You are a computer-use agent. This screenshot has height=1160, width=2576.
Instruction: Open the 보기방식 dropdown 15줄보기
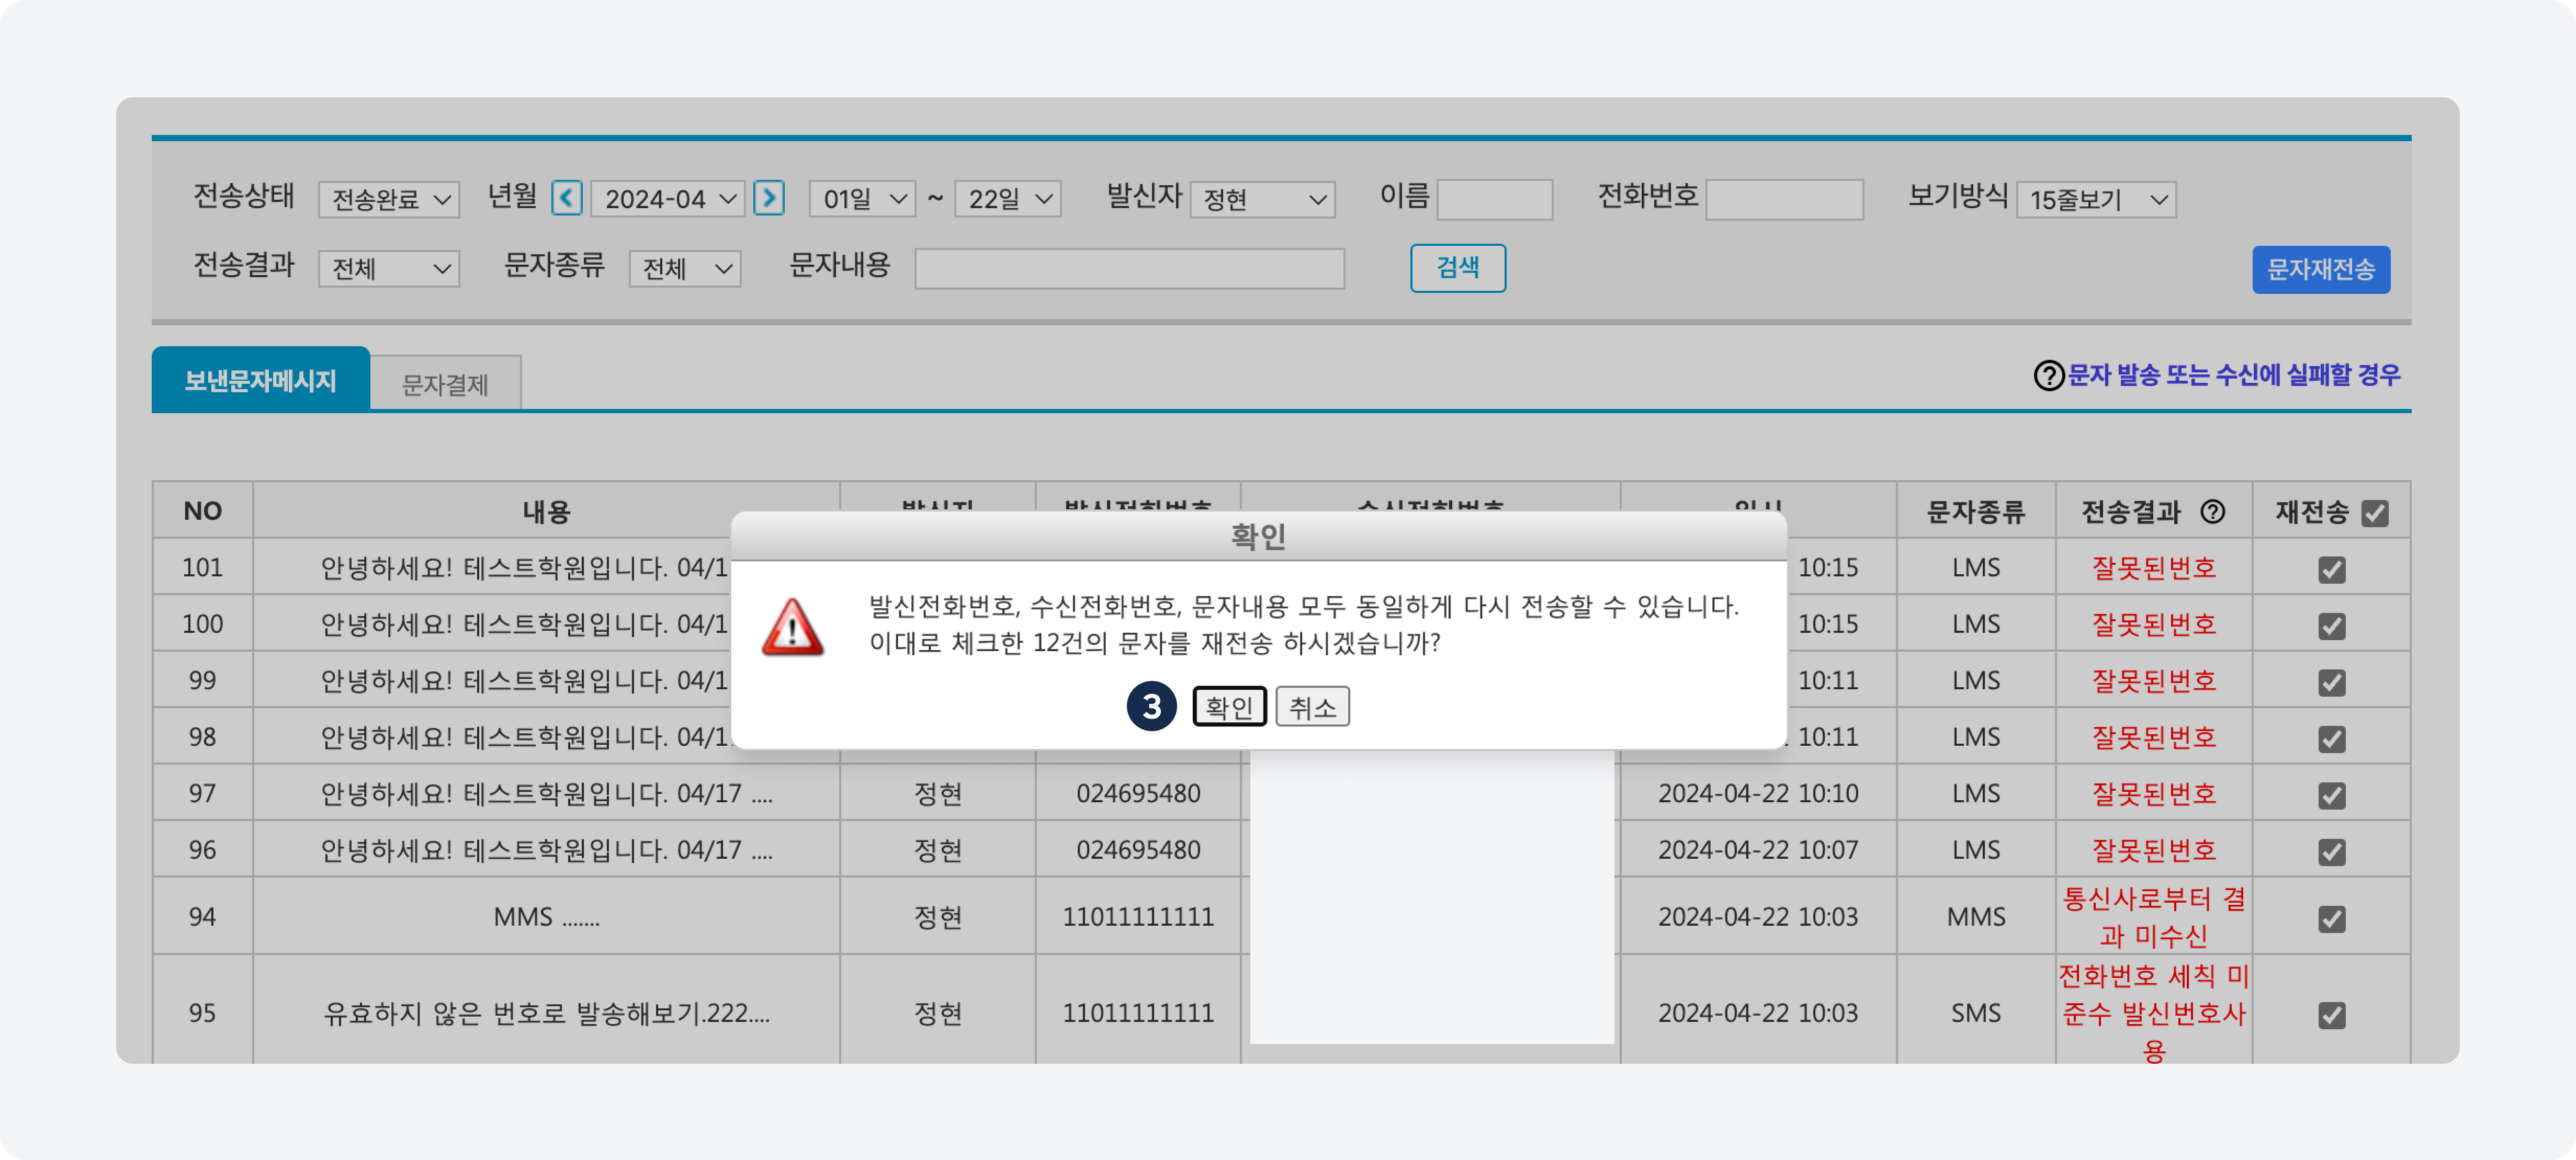[x=2096, y=200]
